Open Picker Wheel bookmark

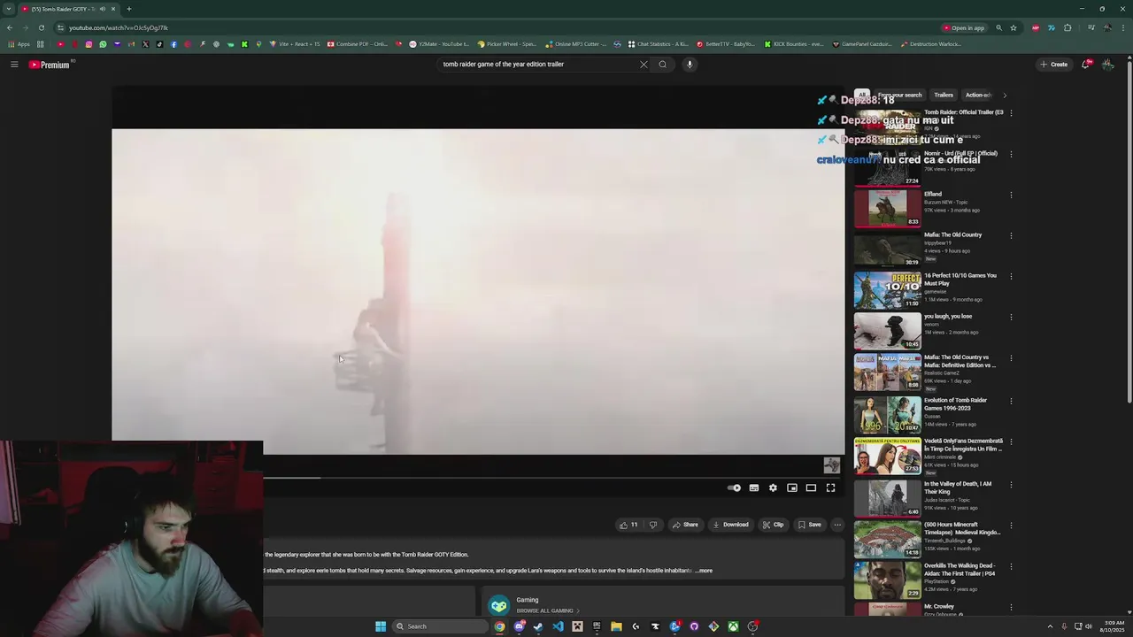[x=506, y=44]
